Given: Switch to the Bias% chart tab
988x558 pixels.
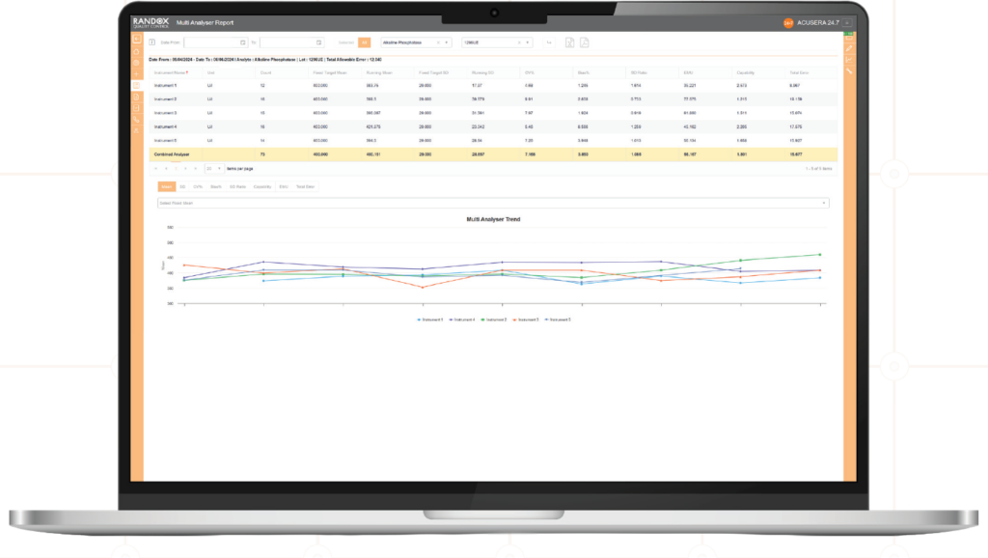Looking at the screenshot, I should (216, 186).
